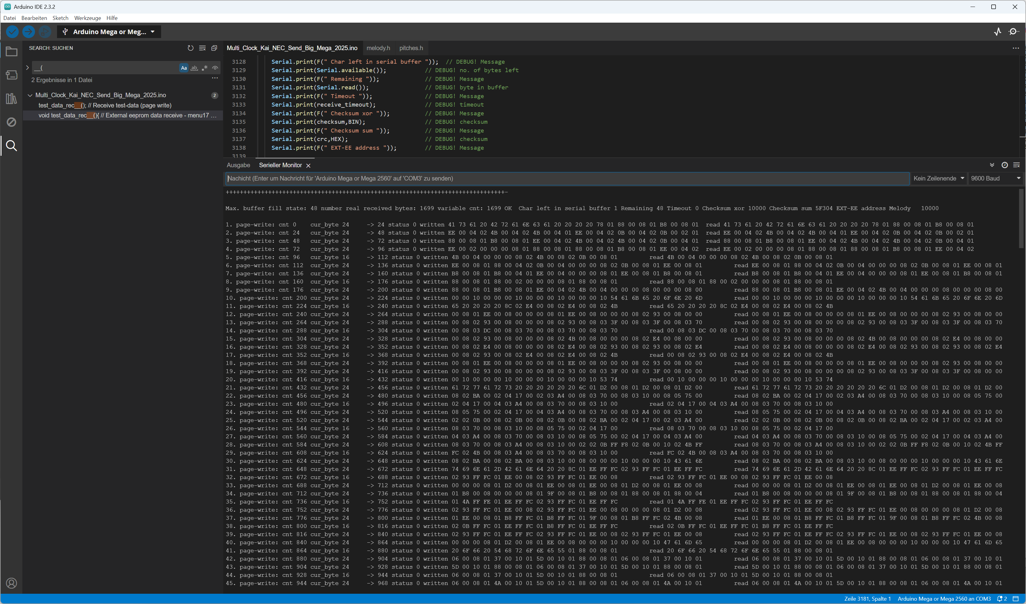1026x604 pixels.
Task: Click 'Arduino Mega or Mega 2560 an COM3' status
Action: pyautogui.click(x=944, y=599)
